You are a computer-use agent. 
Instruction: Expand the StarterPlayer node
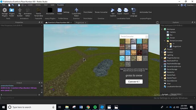click(162, 78)
